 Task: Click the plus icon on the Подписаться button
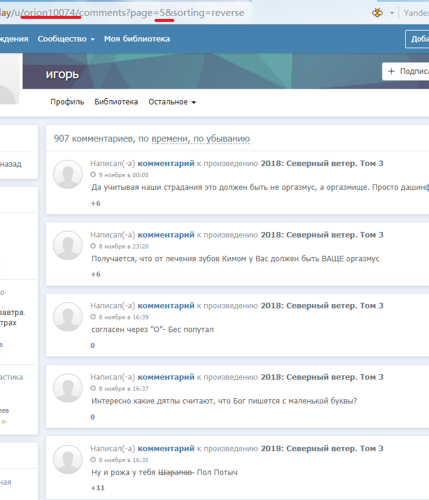coord(392,71)
